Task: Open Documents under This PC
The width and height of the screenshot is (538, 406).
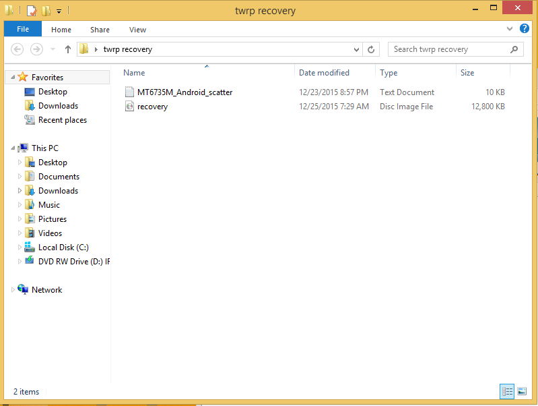Action: click(x=59, y=177)
